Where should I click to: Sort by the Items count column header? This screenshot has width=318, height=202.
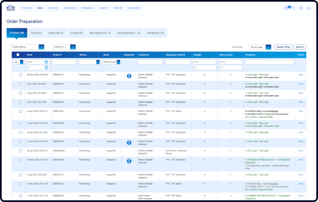click(x=226, y=55)
